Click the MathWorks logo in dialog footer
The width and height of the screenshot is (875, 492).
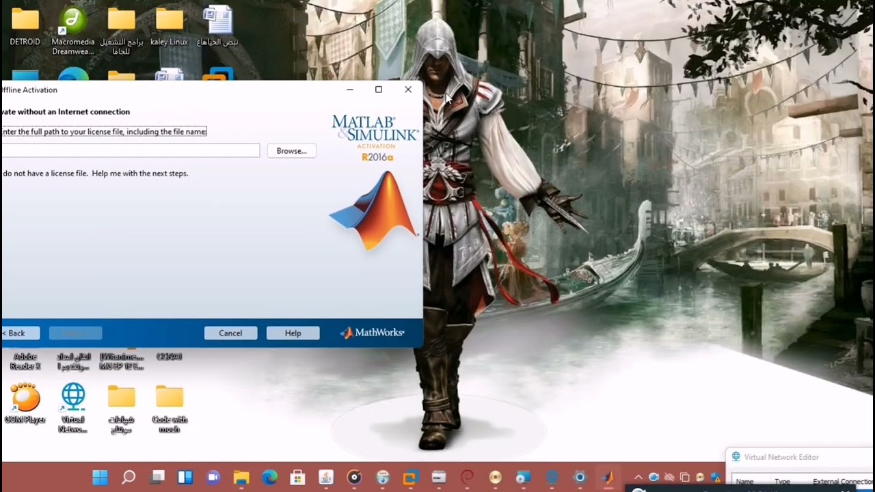tap(373, 333)
